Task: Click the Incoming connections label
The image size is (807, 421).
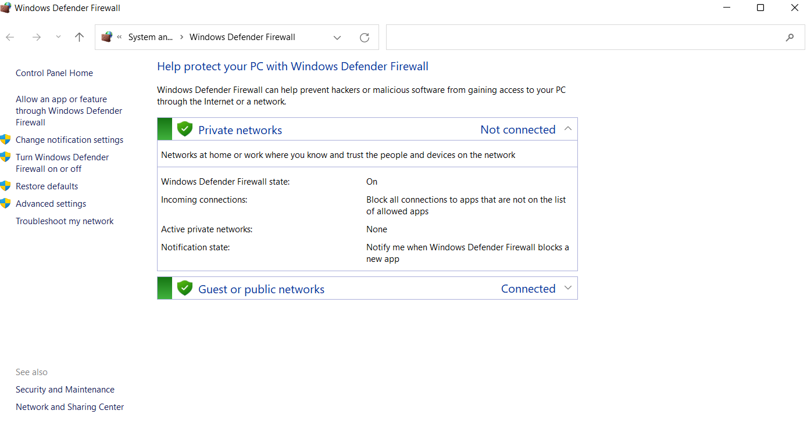Action: click(204, 200)
